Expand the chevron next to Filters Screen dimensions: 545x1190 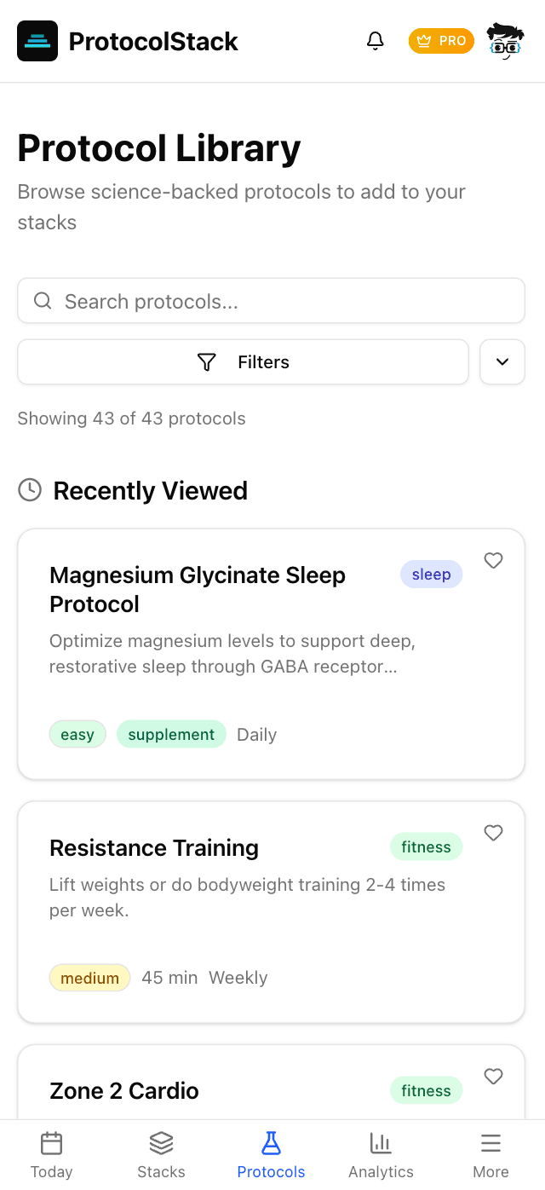click(502, 361)
